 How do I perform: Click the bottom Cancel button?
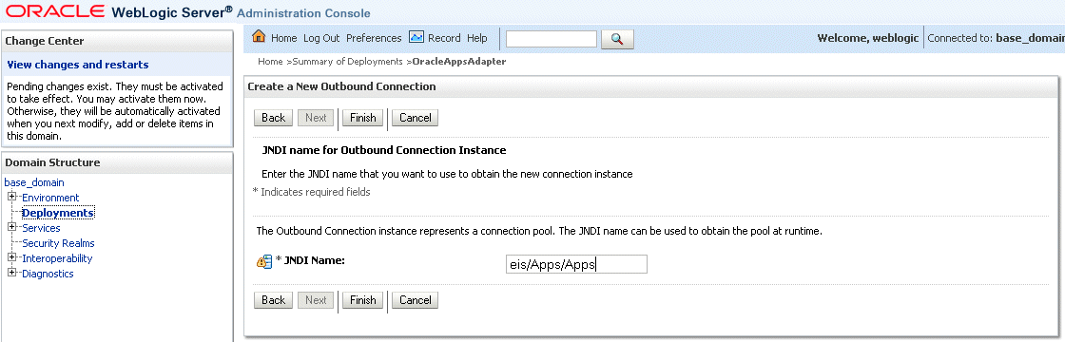[x=415, y=300]
